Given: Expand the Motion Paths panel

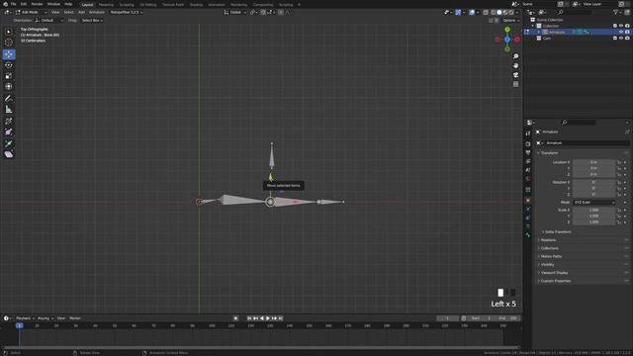Looking at the screenshot, I should click(x=551, y=256).
